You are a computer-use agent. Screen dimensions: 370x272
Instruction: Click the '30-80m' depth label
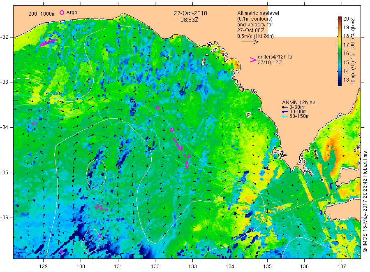tap(298, 112)
